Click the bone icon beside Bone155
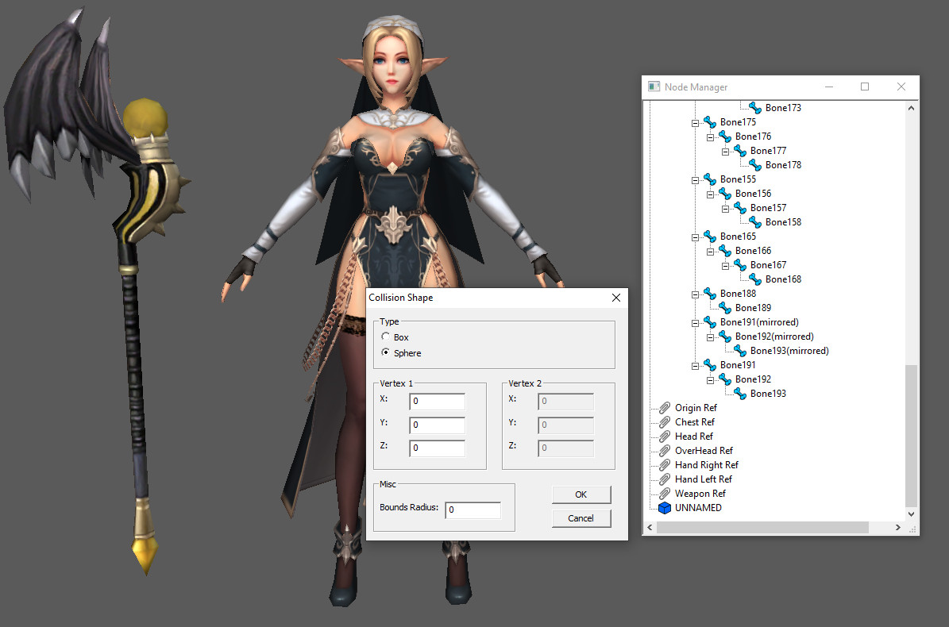The image size is (949, 627). (710, 179)
